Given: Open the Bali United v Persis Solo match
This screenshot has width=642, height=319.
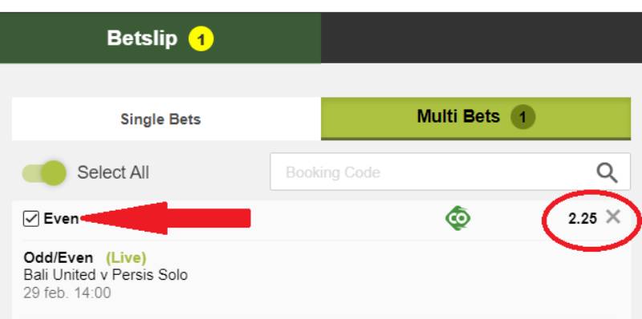Looking at the screenshot, I should 106,275.
